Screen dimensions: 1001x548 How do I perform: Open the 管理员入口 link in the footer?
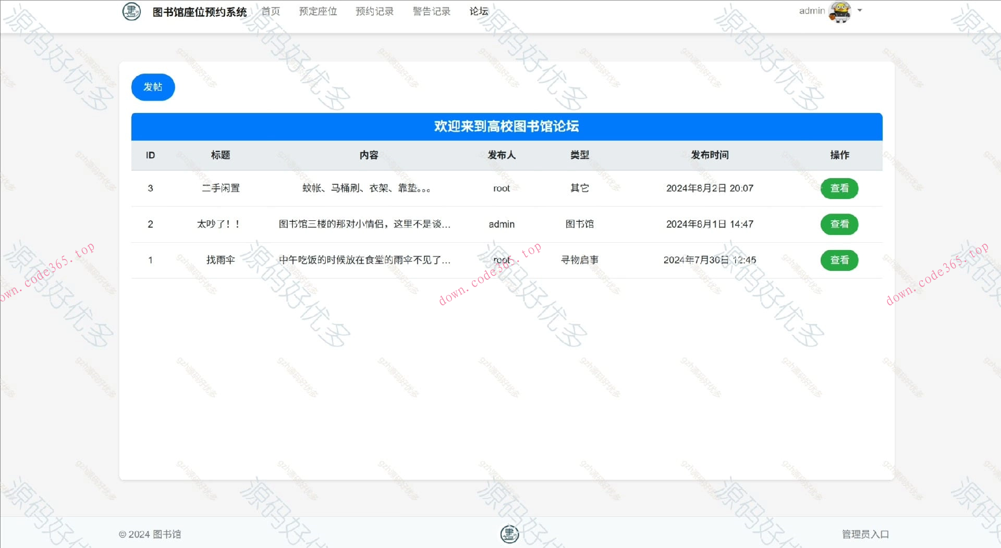coord(865,534)
